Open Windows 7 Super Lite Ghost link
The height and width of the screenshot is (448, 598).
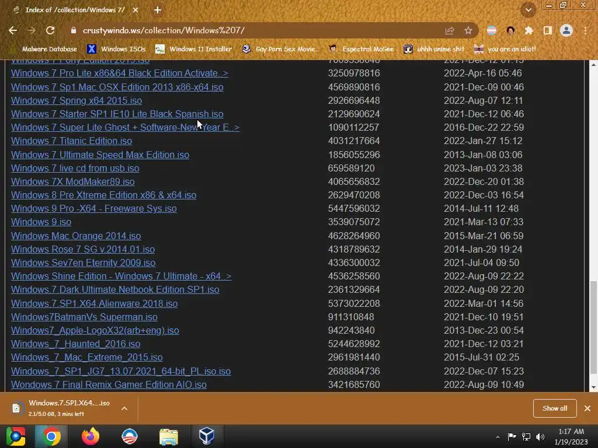point(125,127)
